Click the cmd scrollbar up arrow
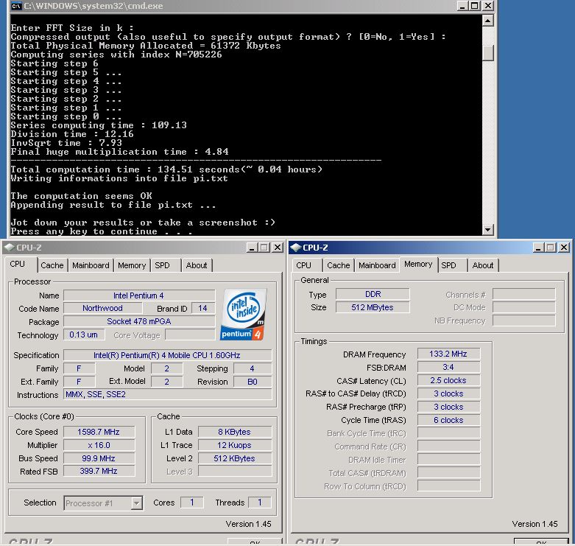This screenshot has height=546, width=575. [487, 21]
